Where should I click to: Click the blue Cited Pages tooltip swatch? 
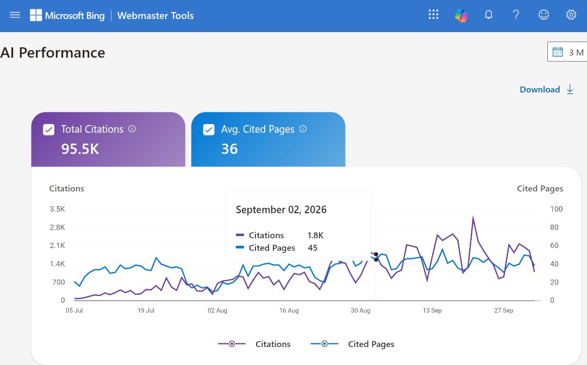(x=240, y=248)
